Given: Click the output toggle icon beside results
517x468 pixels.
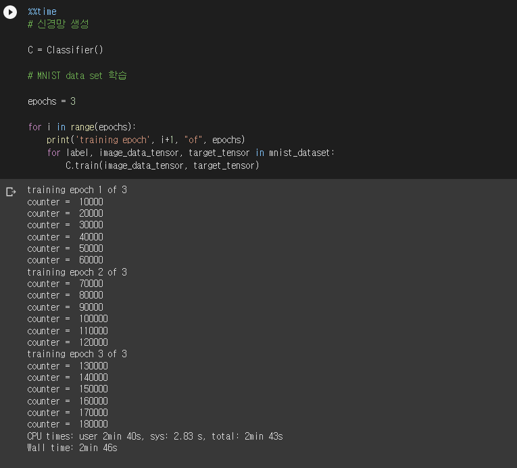Looking at the screenshot, I should (11, 192).
